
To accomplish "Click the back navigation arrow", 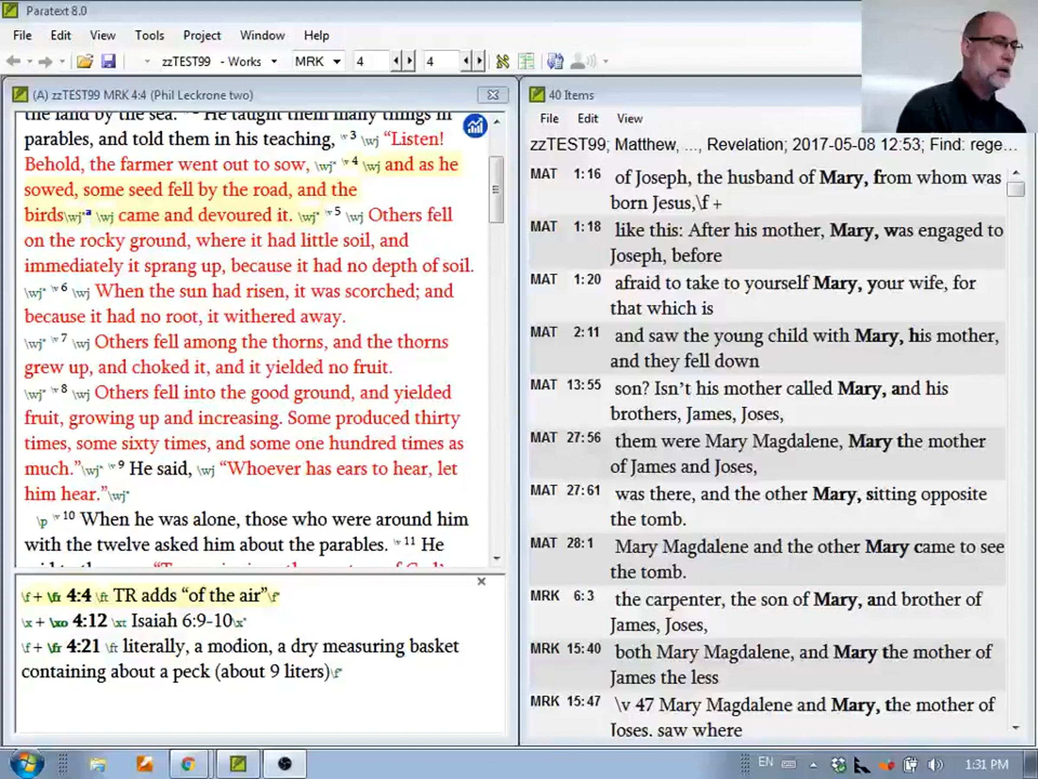I will point(13,61).
